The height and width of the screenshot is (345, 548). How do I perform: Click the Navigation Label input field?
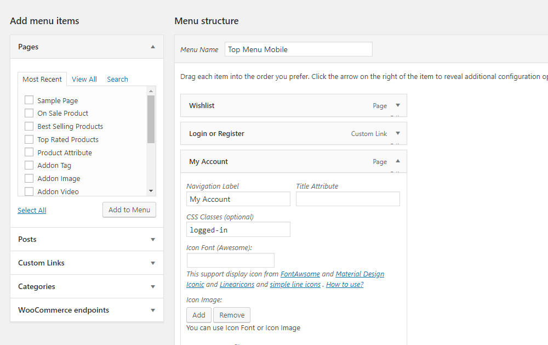(x=238, y=199)
